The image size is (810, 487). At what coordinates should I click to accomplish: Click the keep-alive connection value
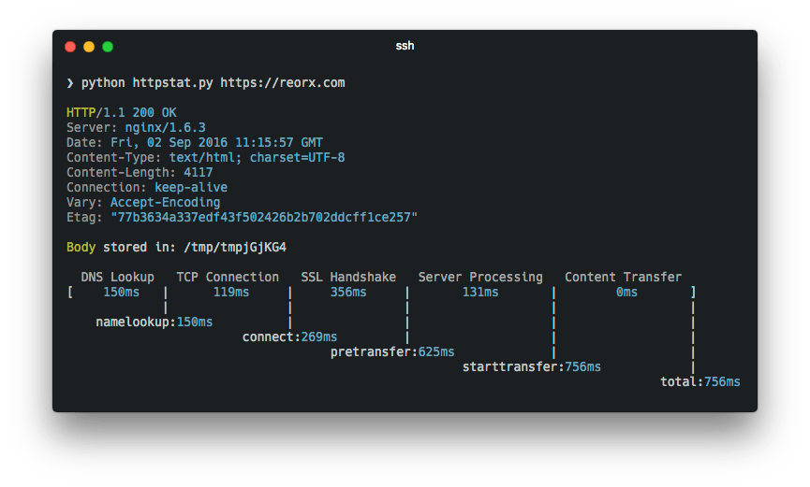[191, 187]
